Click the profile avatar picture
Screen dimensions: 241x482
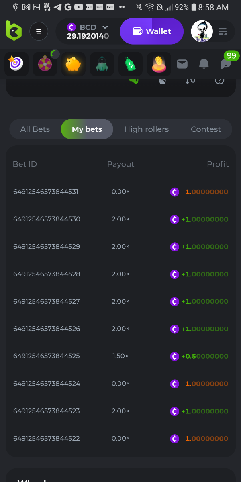pos(202,31)
